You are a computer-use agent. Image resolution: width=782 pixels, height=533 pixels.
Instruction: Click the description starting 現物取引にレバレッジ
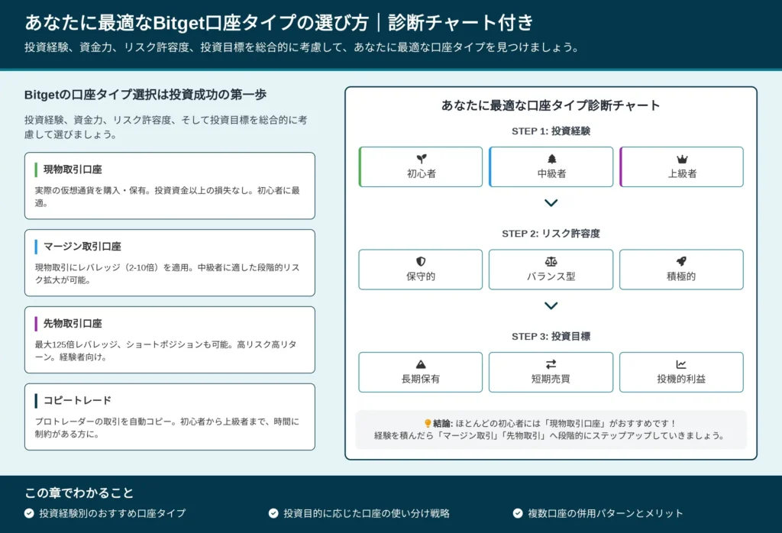[x=167, y=273]
